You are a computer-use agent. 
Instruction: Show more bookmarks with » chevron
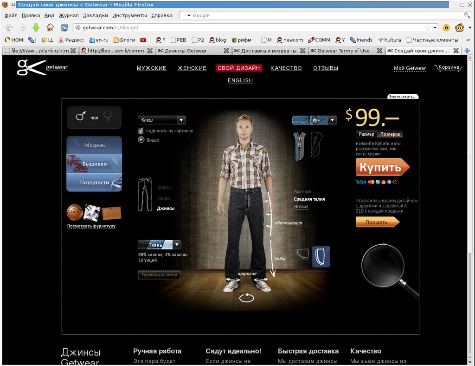[469, 40]
